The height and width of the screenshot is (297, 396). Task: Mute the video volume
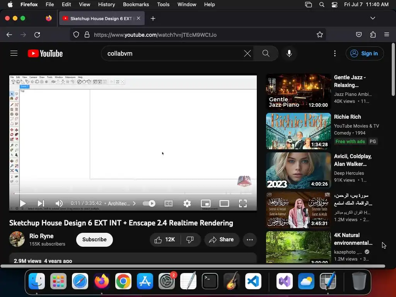pos(59,203)
